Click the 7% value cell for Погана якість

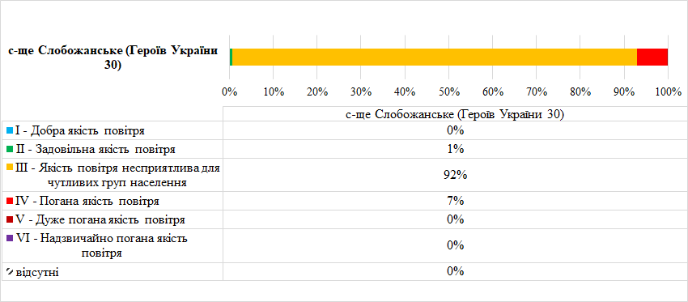tap(455, 202)
